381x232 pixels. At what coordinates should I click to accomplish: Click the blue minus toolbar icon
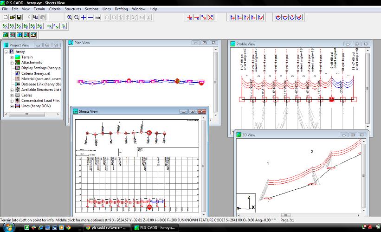point(90,17)
